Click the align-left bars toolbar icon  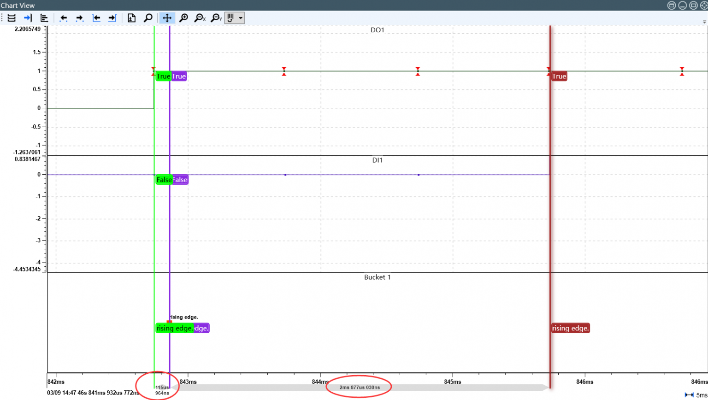tap(44, 18)
